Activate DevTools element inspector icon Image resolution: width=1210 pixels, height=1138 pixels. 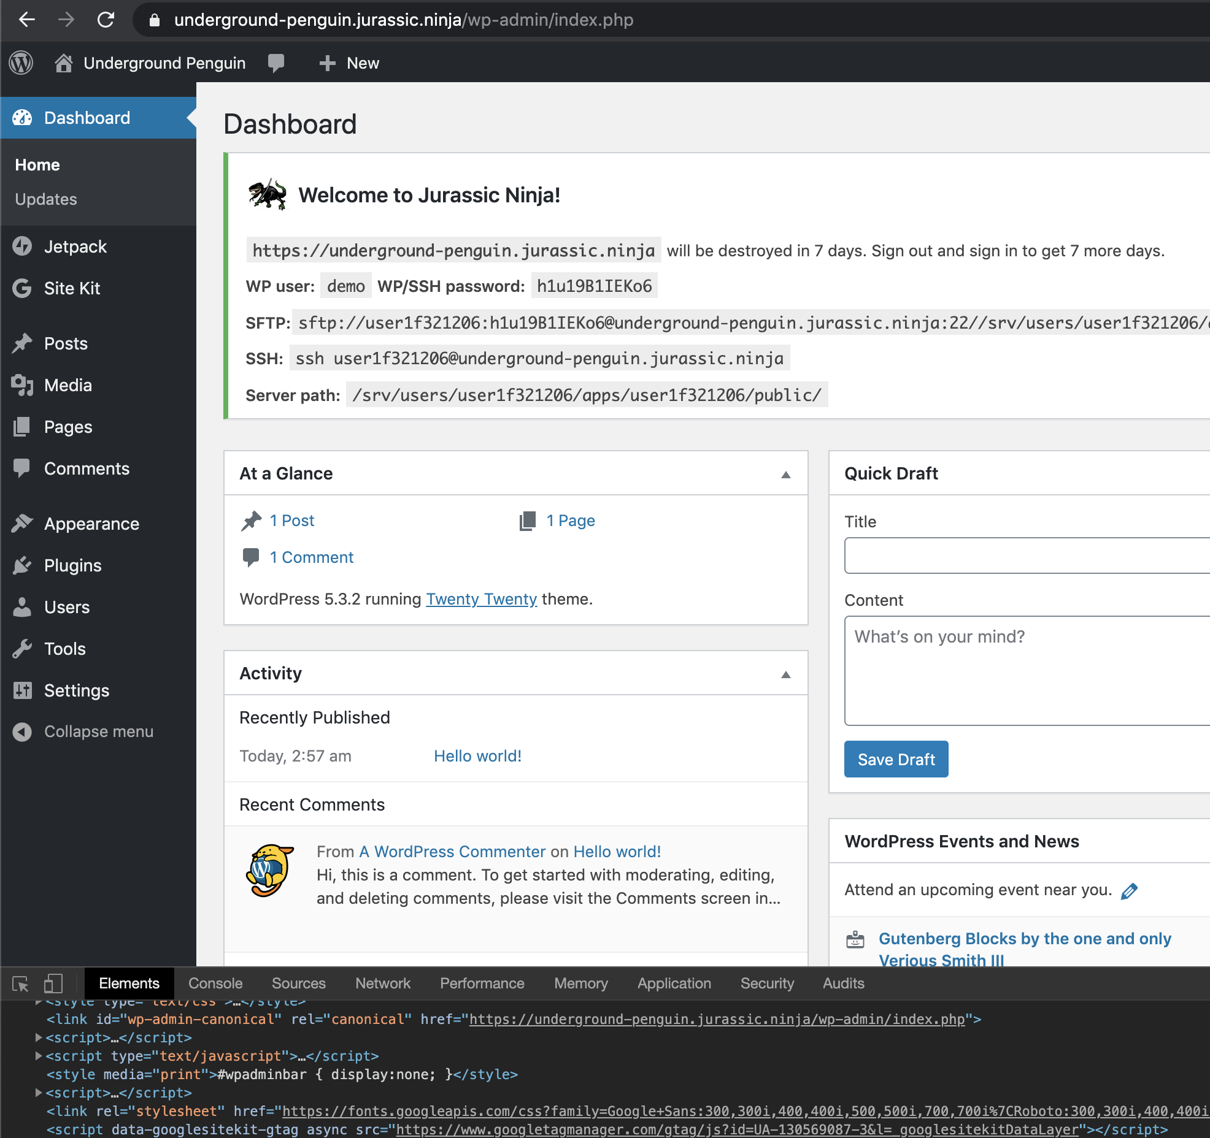coord(20,983)
